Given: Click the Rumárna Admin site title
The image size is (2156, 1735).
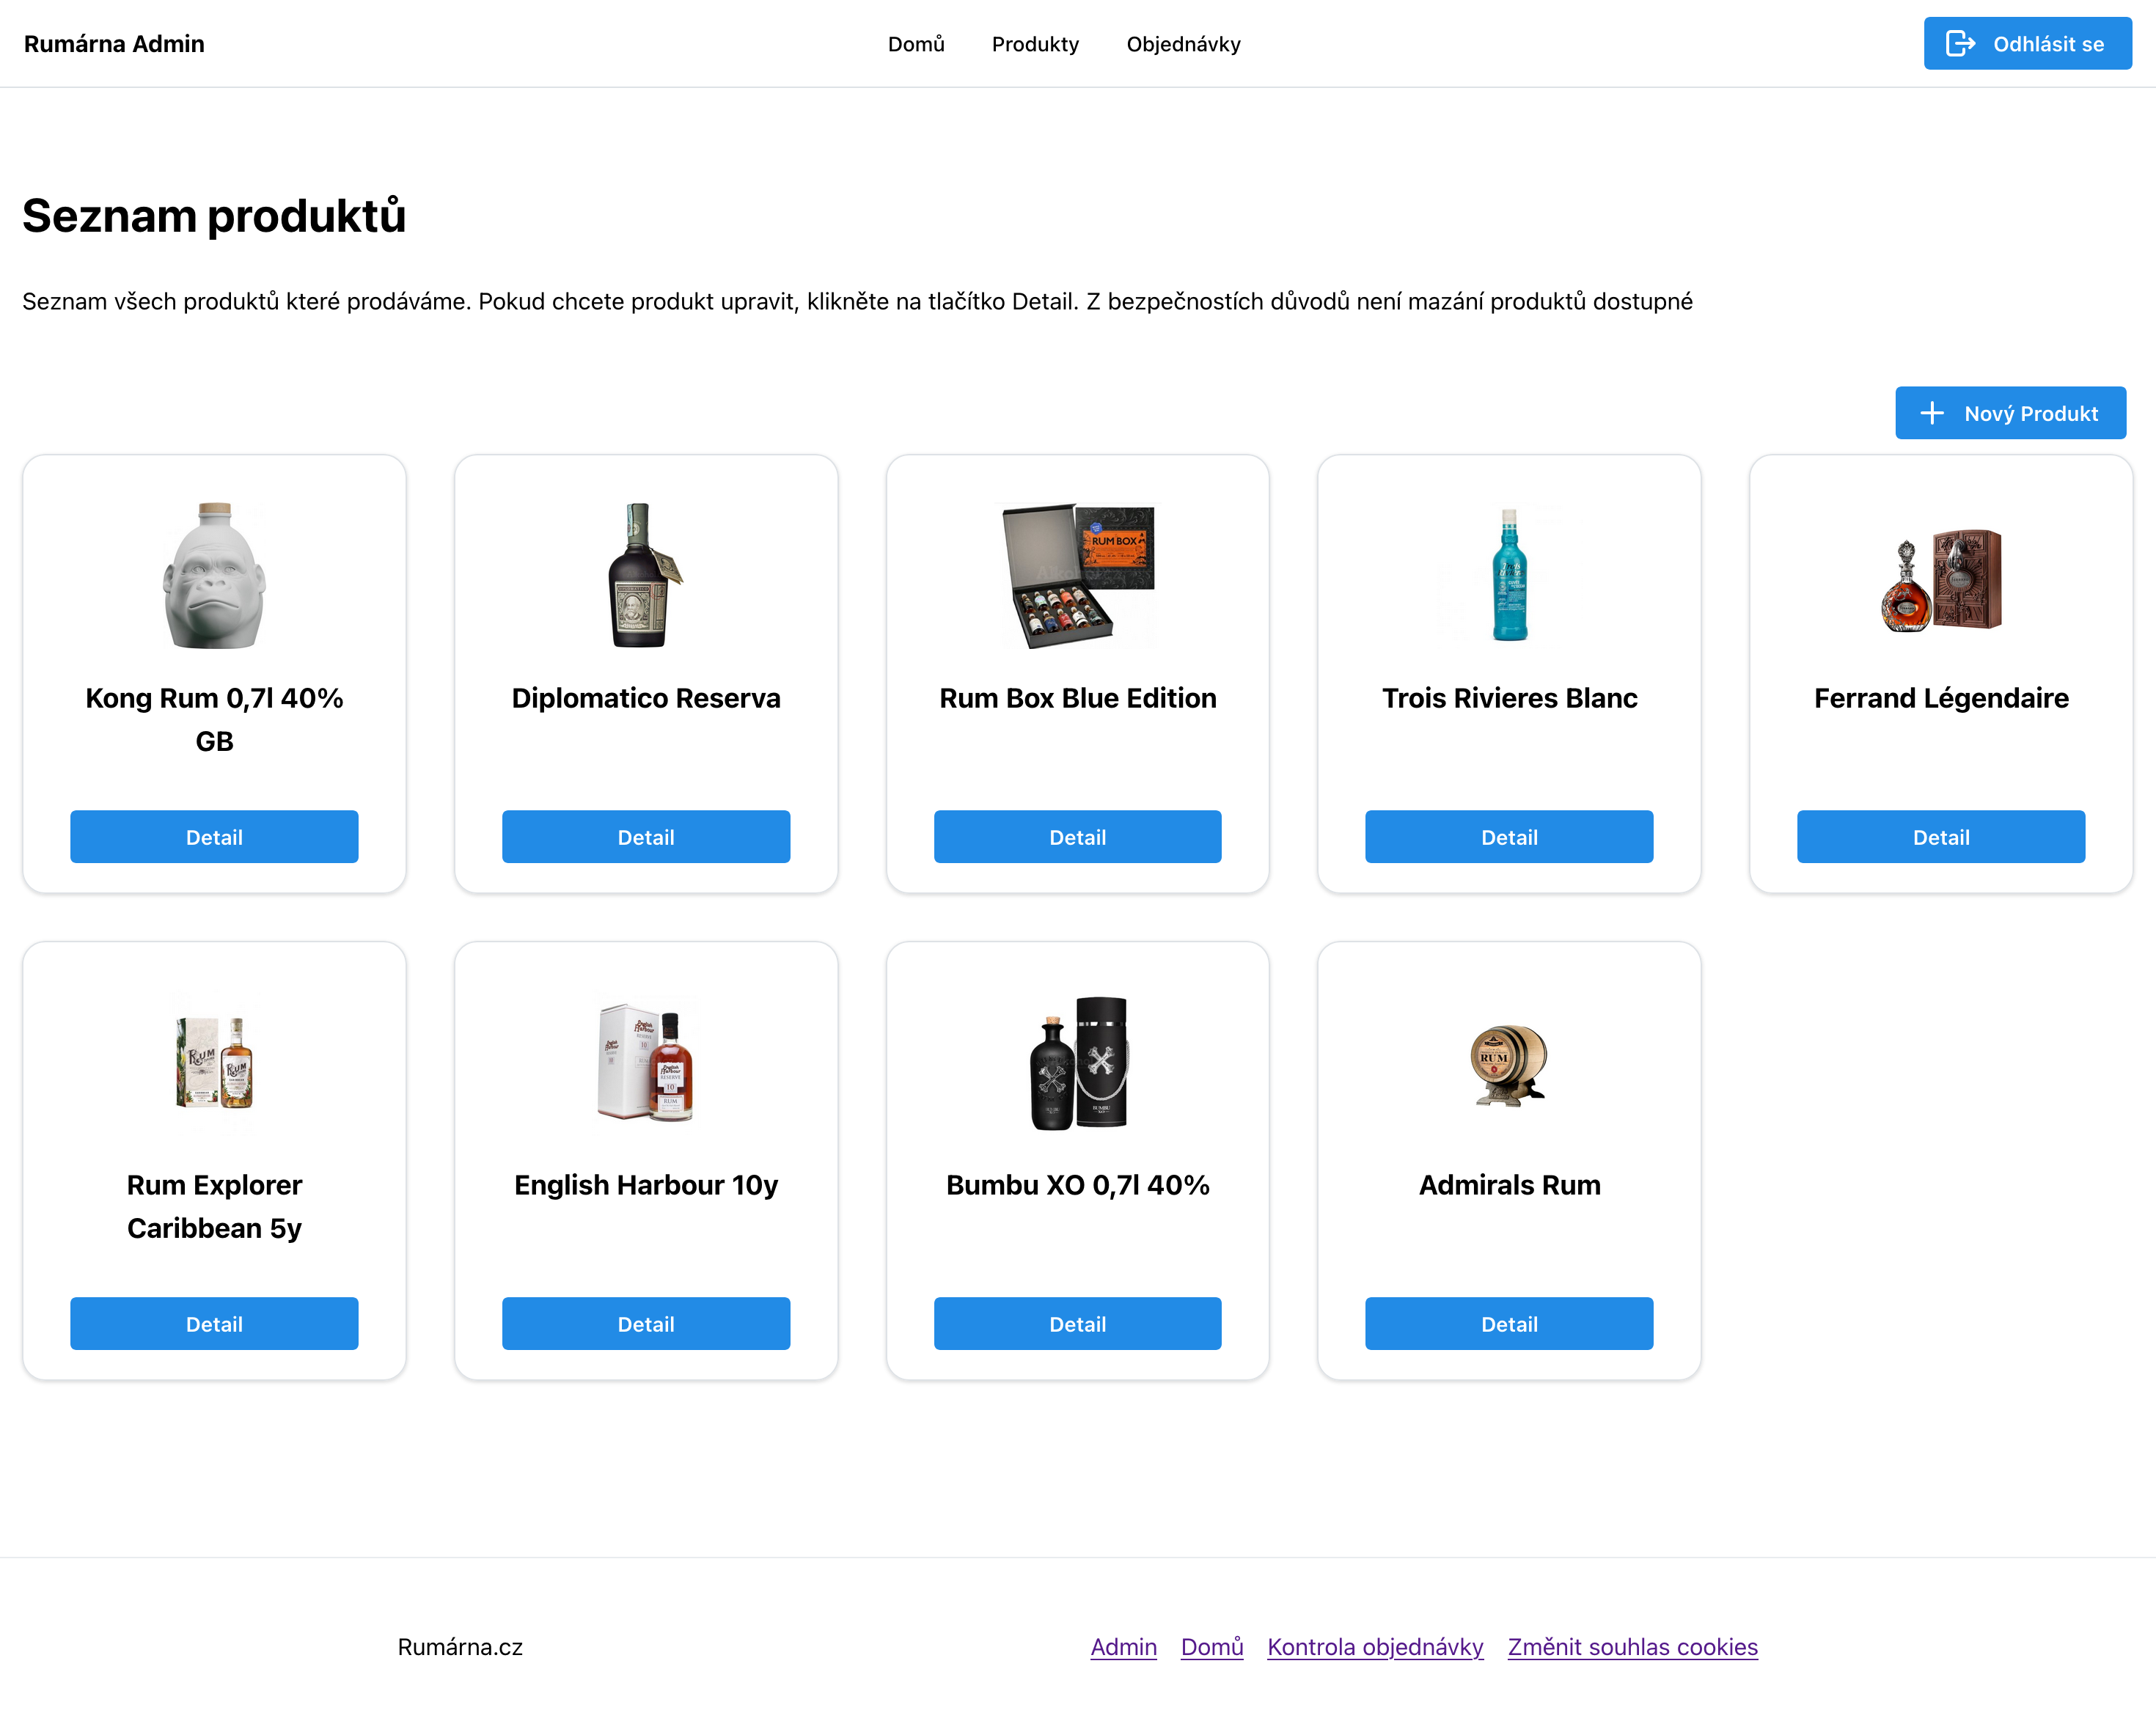Looking at the screenshot, I should click(114, 44).
